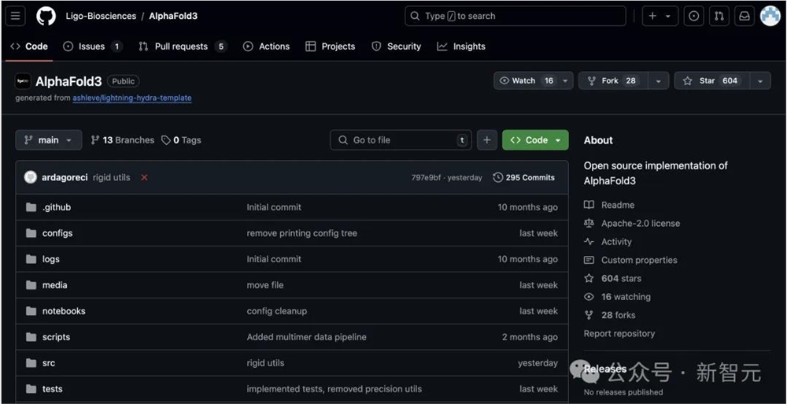Open the notifications inbox icon
The height and width of the screenshot is (404, 787).
(745, 16)
